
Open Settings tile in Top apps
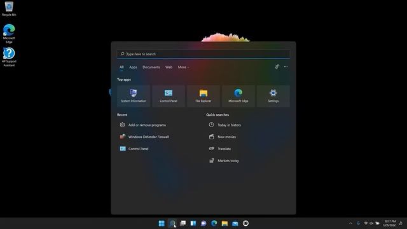coord(273,96)
